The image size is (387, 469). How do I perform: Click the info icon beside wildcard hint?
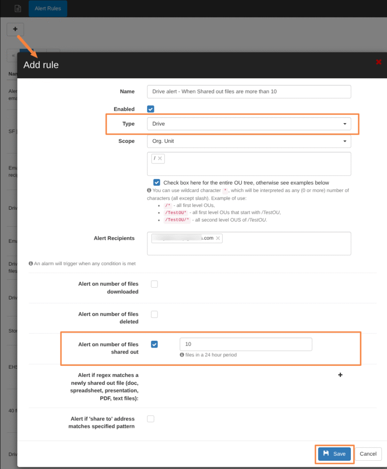[149, 190]
